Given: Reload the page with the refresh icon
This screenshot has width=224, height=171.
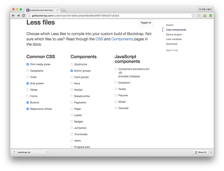Looking at the screenshot, I should click(x=23, y=16).
